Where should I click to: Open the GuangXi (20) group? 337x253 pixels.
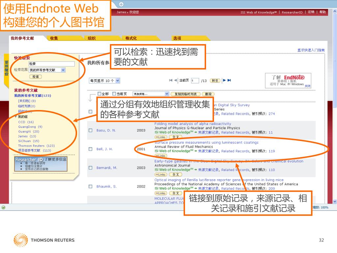[29, 131]
